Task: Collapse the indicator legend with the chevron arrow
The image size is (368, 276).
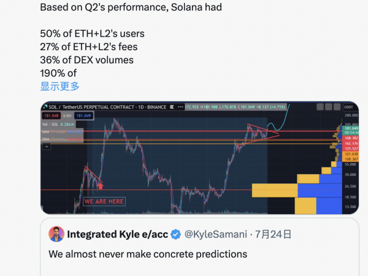Action: tap(47, 147)
